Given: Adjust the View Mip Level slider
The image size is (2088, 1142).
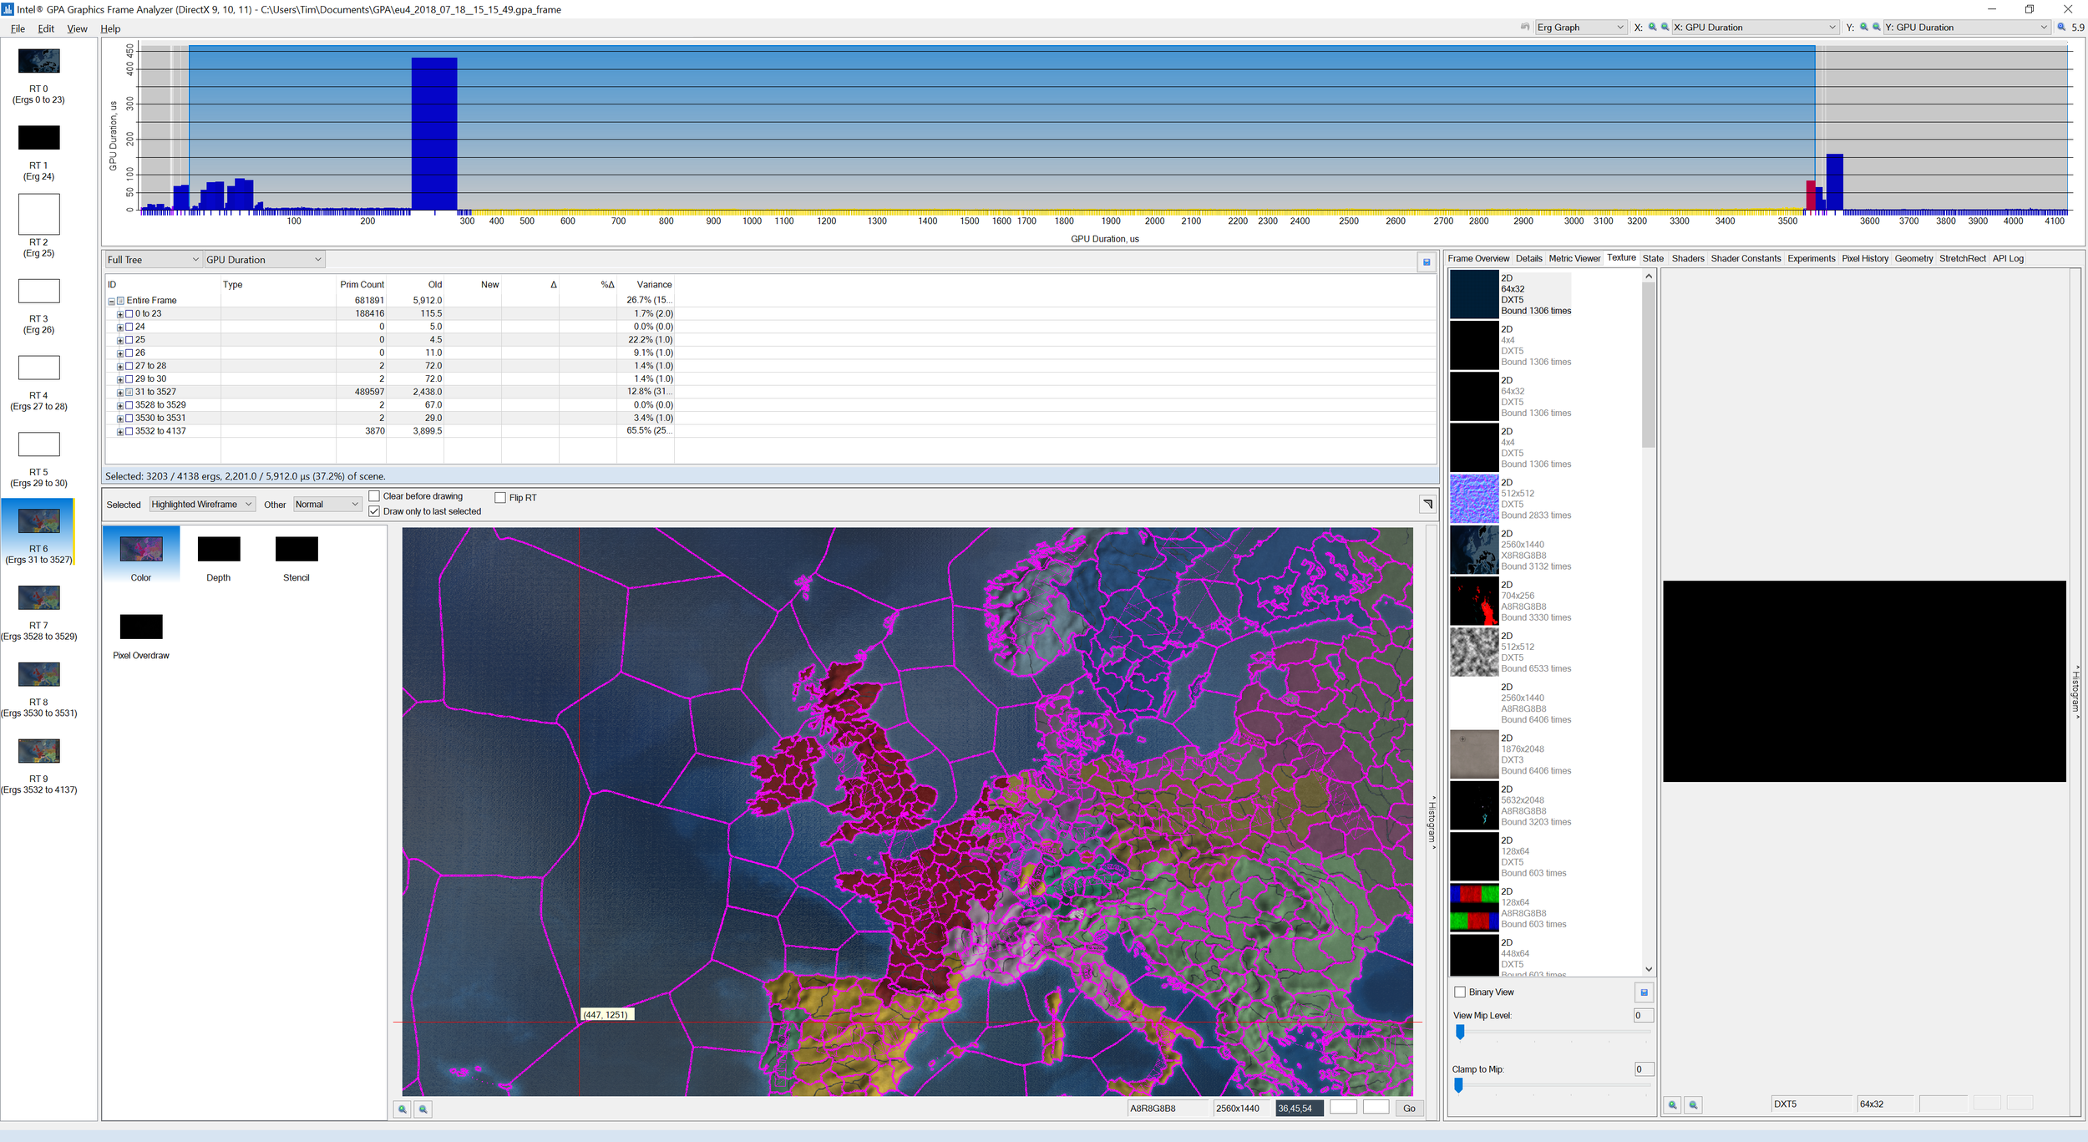Looking at the screenshot, I should (1460, 1033).
